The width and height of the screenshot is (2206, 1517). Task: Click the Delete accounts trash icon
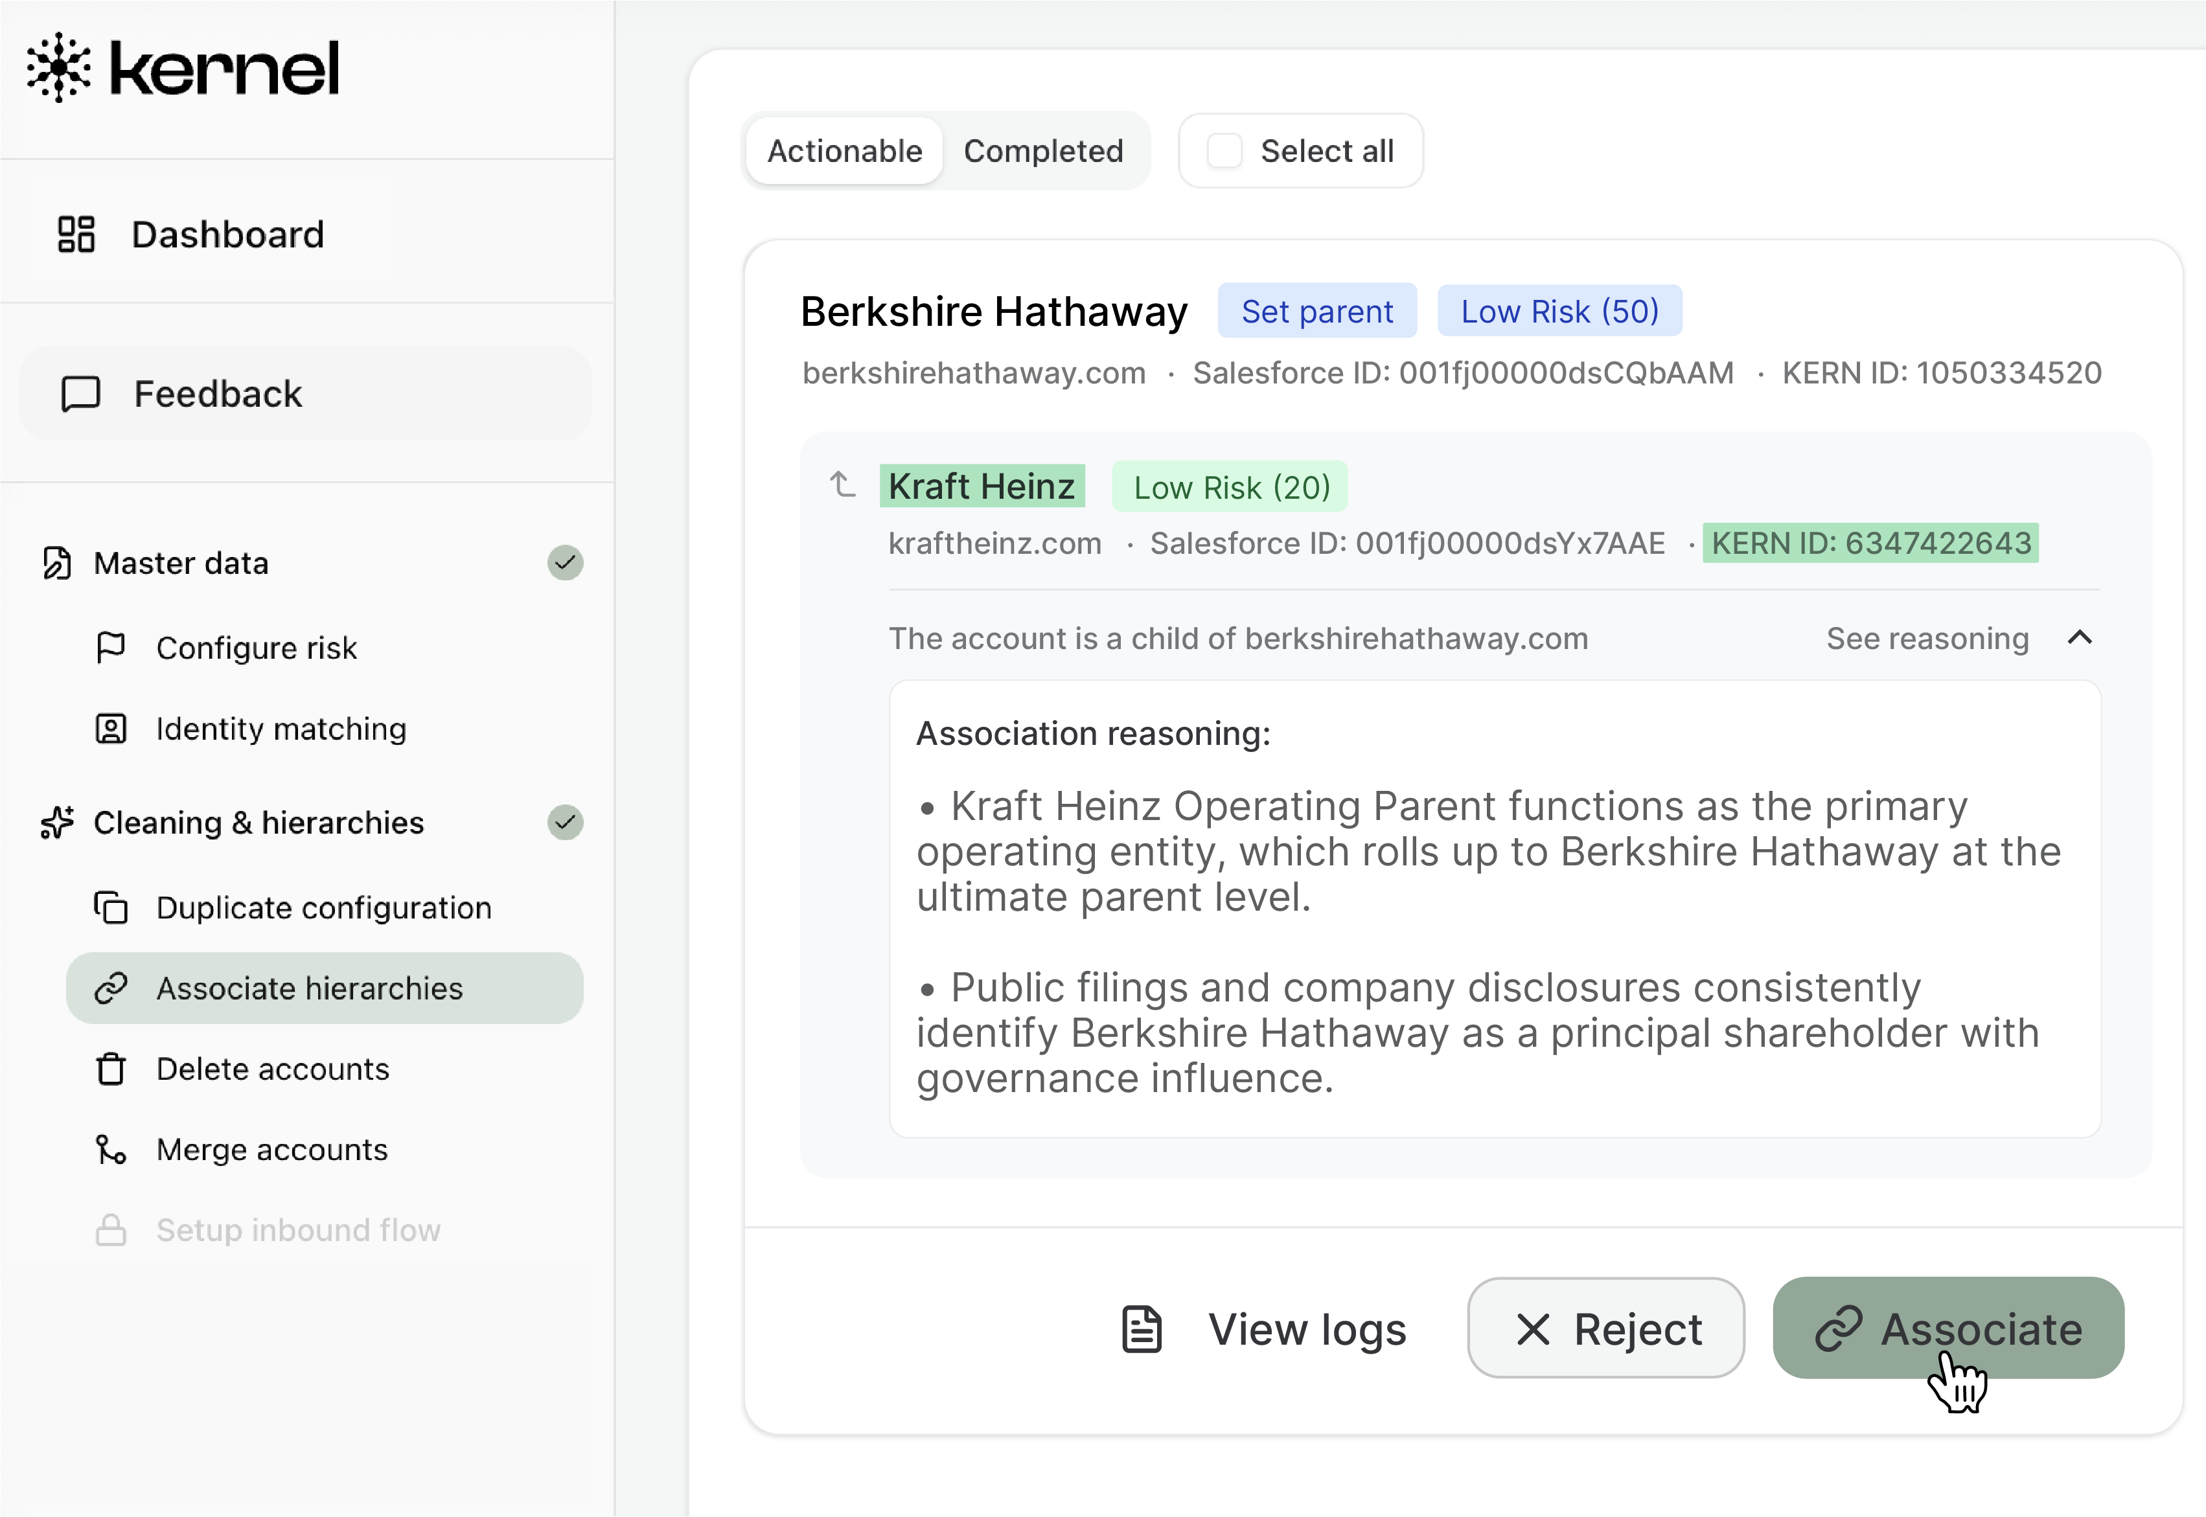[x=110, y=1068]
